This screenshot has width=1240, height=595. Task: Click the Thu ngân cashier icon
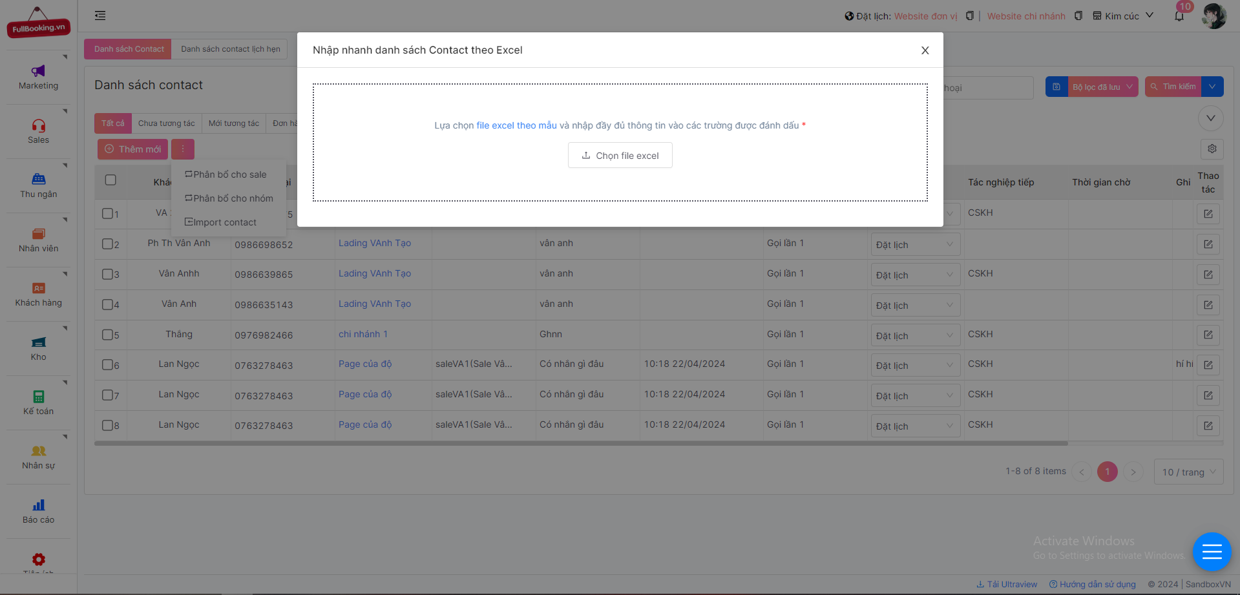(38, 180)
